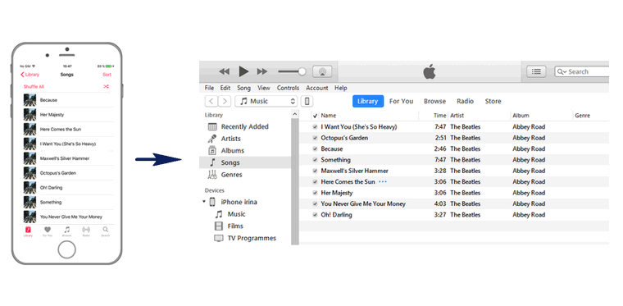Uncheck the Here Comes the Sun checkbox
This screenshot has height=306, width=623.
[x=315, y=182]
